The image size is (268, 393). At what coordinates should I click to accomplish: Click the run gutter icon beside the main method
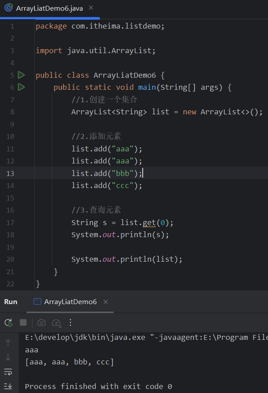tap(21, 87)
